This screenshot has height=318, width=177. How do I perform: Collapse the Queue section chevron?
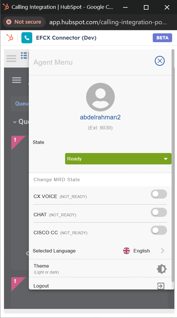coord(15,122)
